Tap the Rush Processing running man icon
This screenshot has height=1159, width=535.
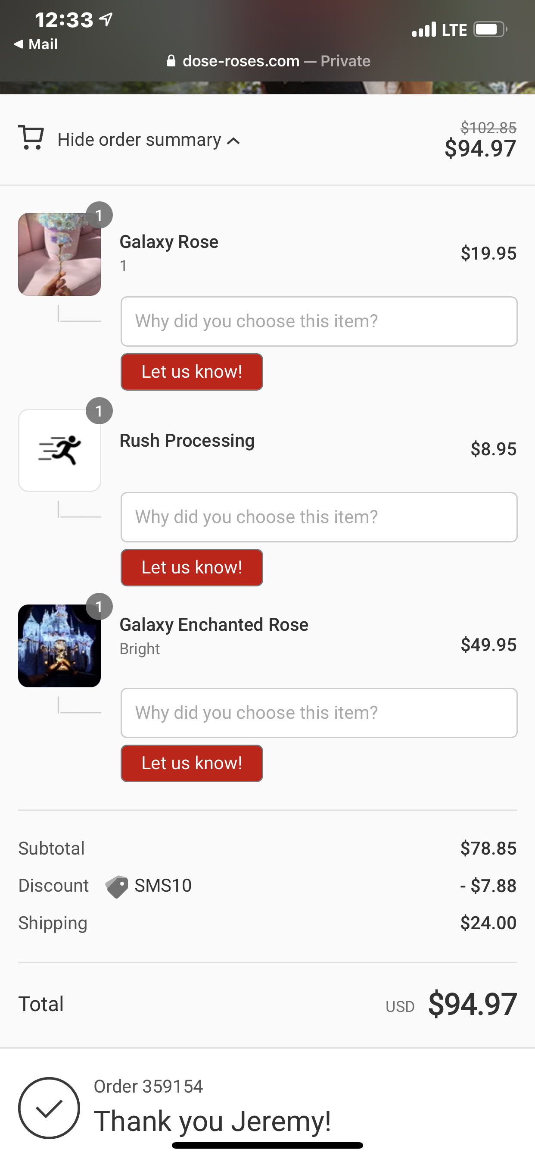59,450
